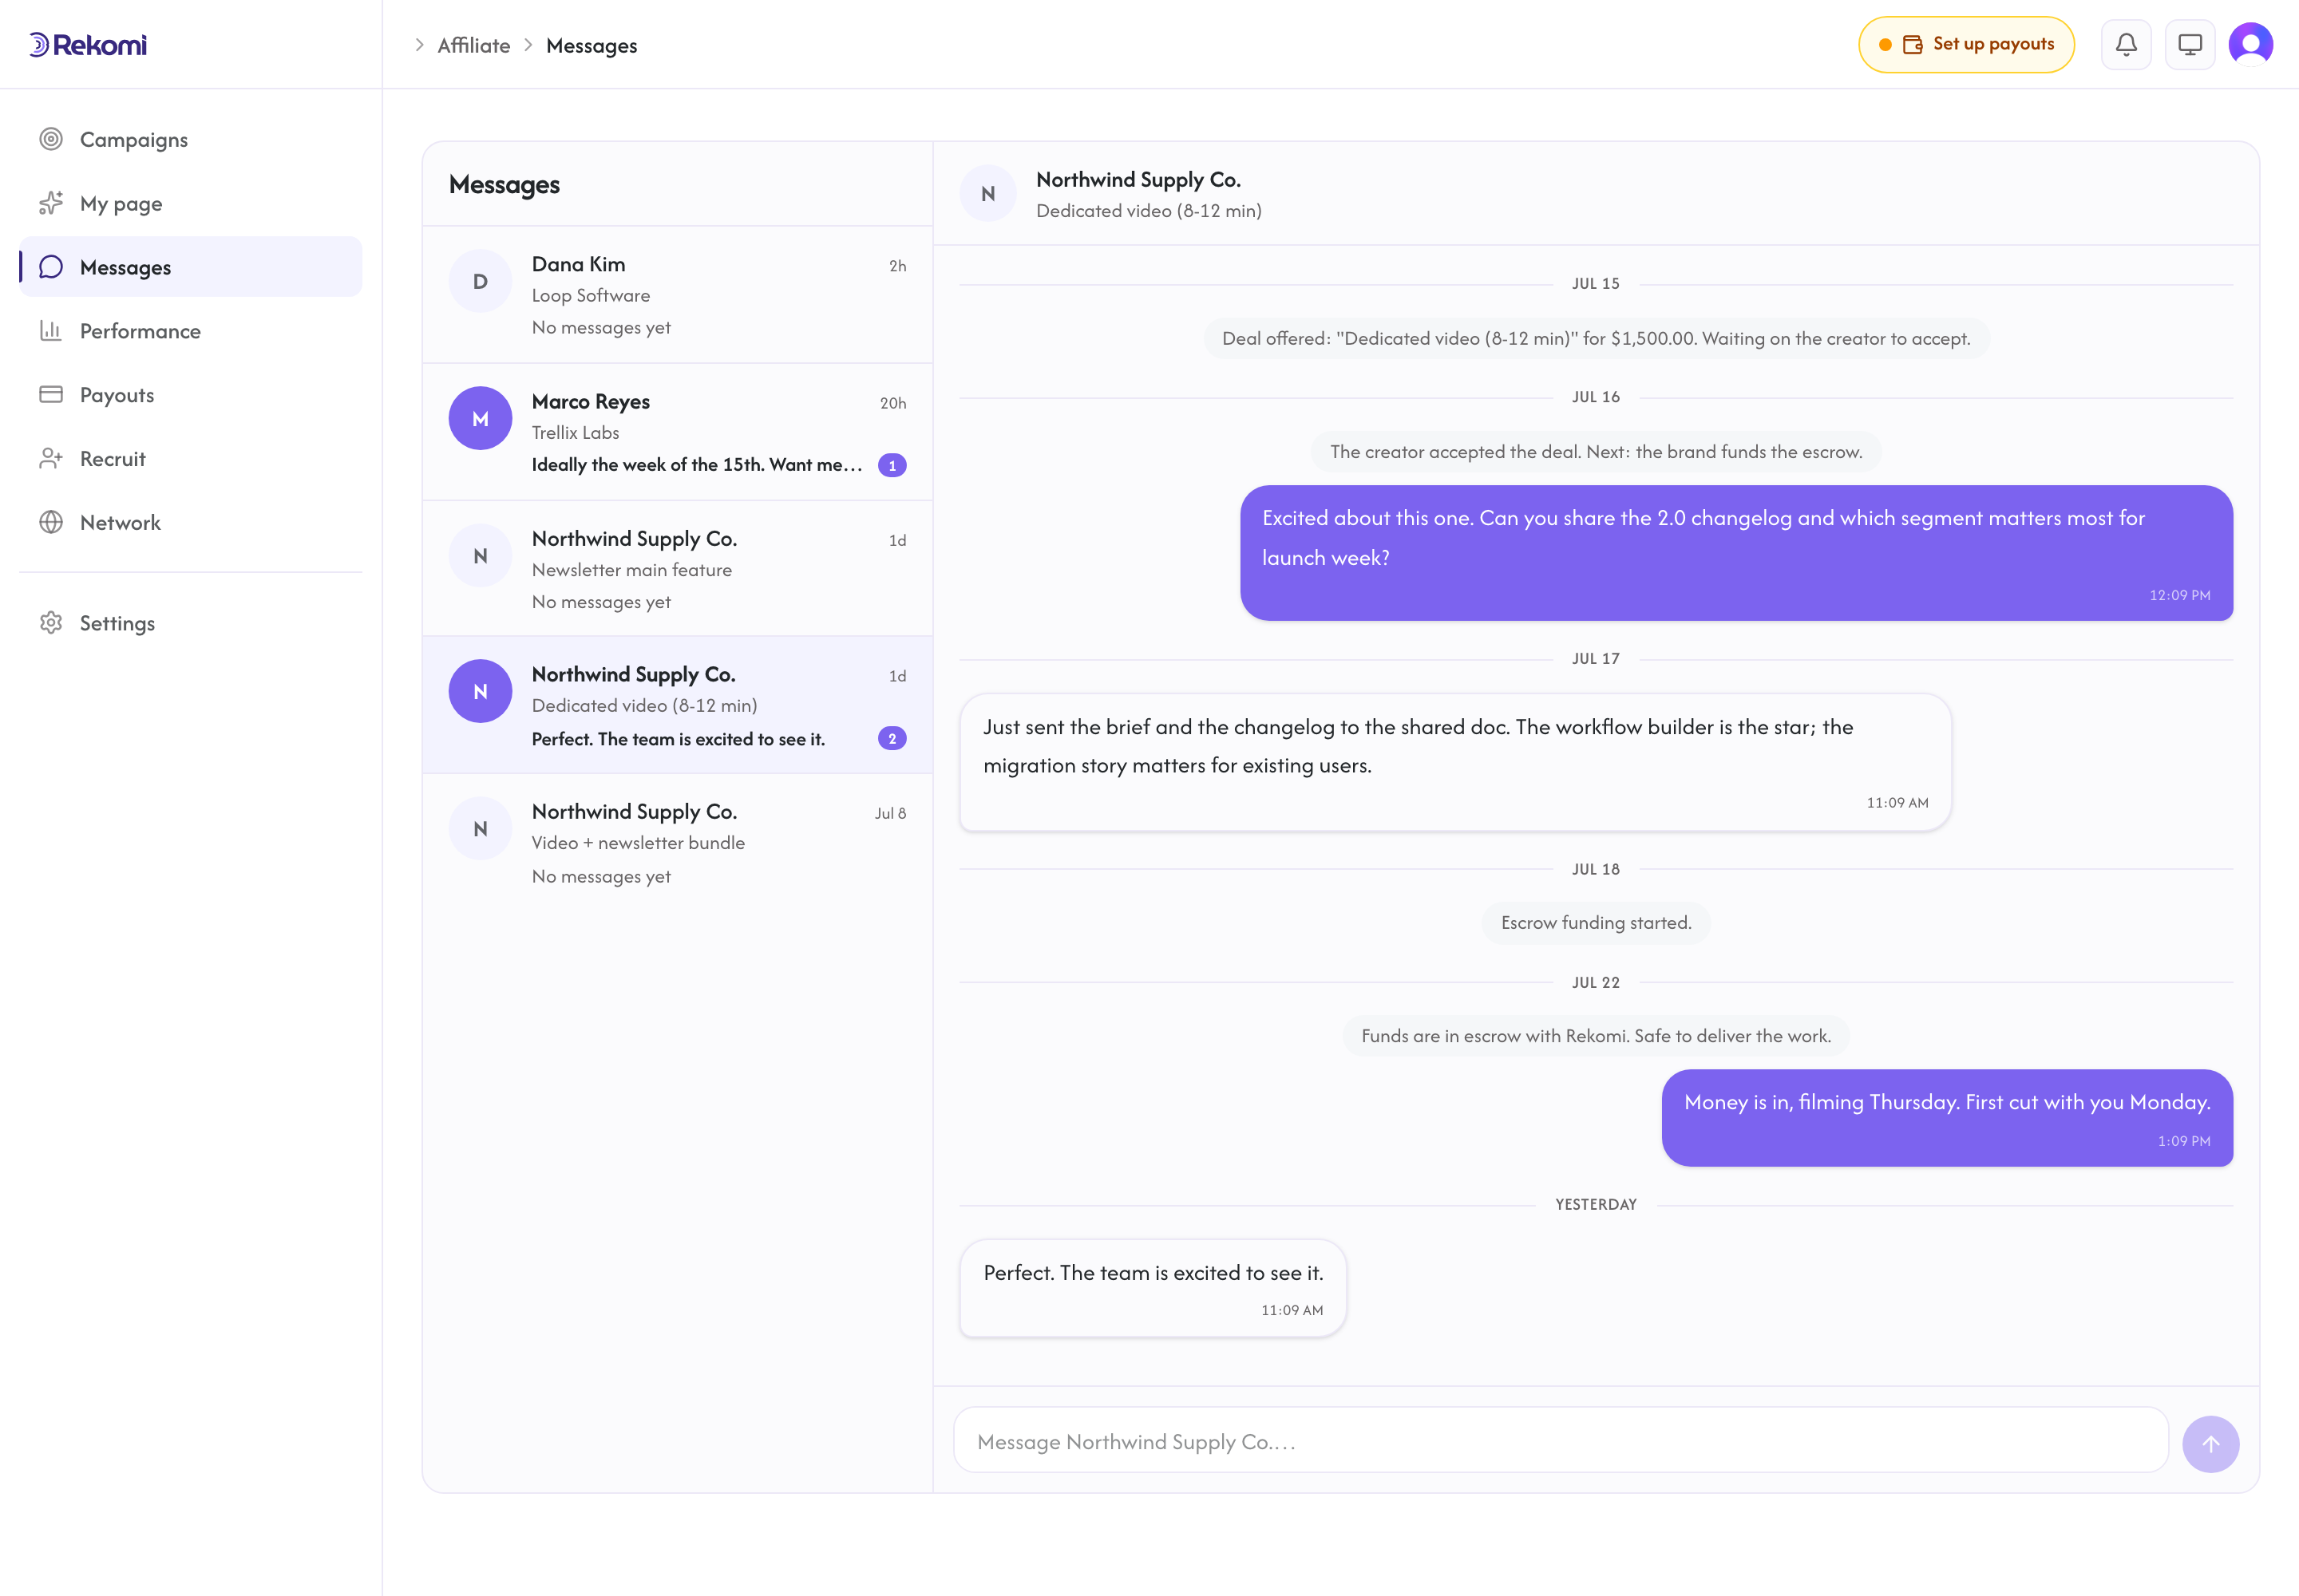Click the Messages chat bubble icon
The height and width of the screenshot is (1596, 2299).
[x=51, y=267]
